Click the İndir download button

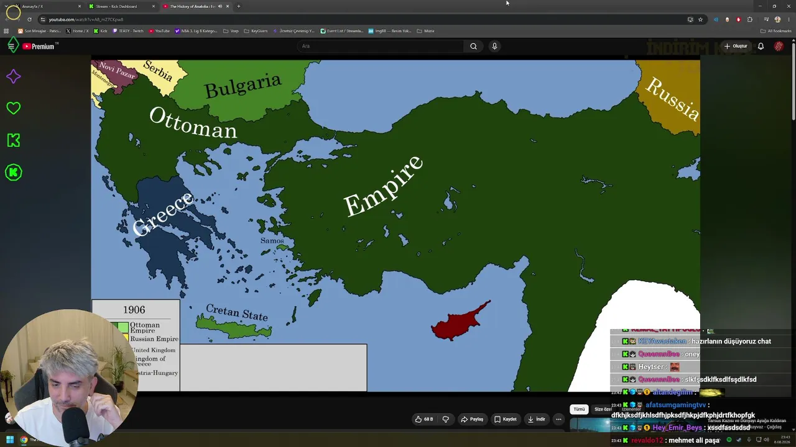coord(537,419)
